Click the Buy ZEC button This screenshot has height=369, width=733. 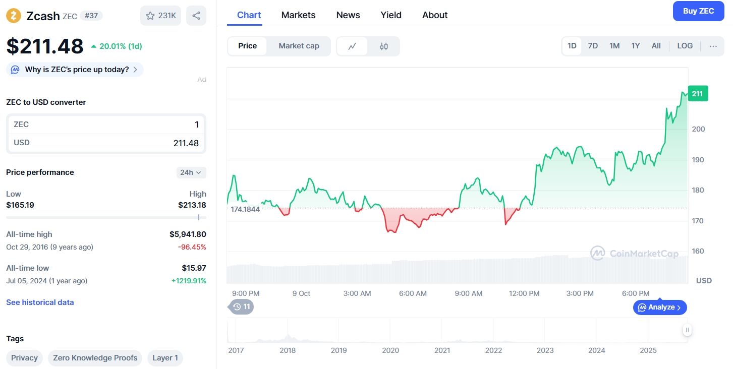(698, 11)
